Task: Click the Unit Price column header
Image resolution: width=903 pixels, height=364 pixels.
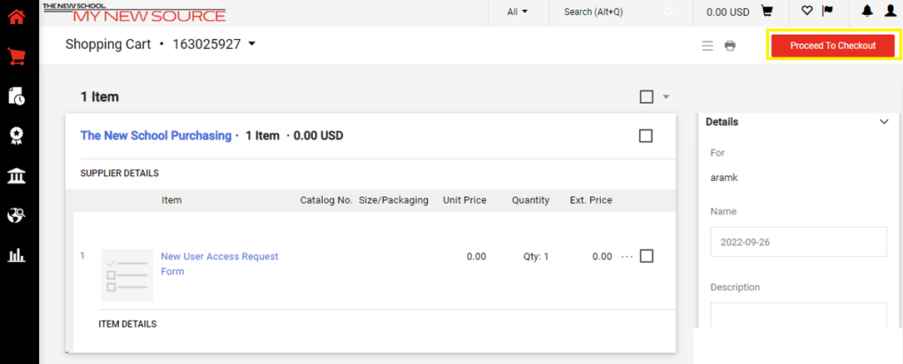Action: tap(464, 200)
